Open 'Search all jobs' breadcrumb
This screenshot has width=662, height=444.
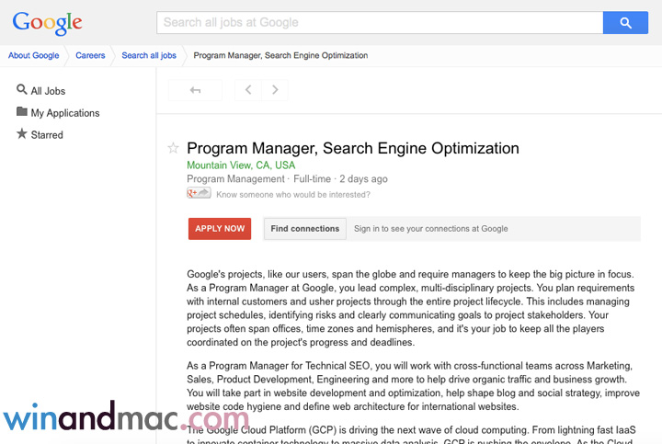point(149,55)
